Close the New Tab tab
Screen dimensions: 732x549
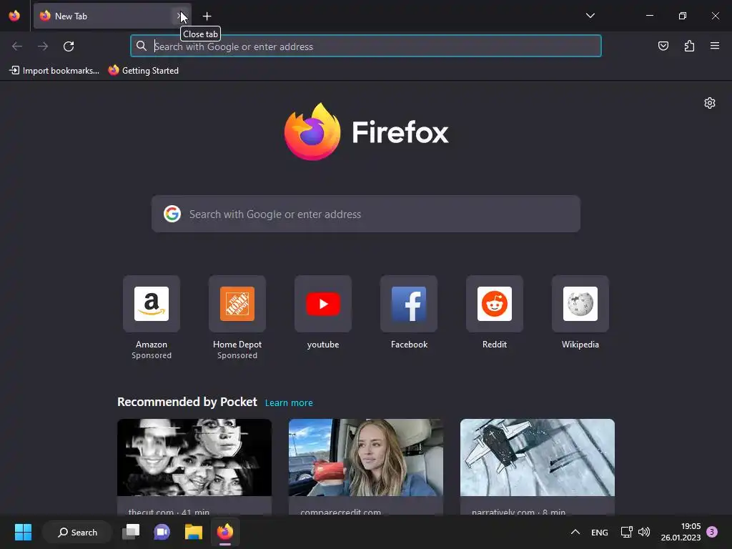click(x=179, y=16)
